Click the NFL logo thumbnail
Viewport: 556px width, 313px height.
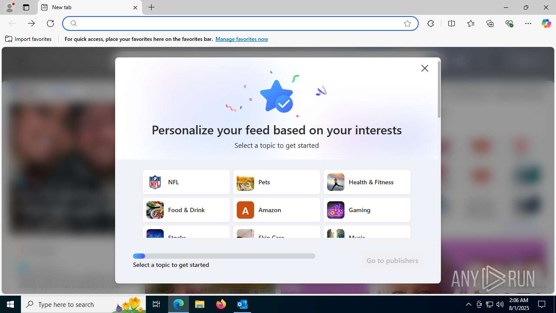155,182
